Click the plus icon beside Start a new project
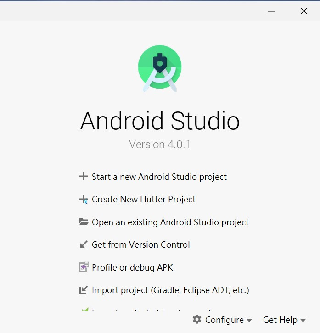The height and width of the screenshot is (333, 320). point(84,176)
